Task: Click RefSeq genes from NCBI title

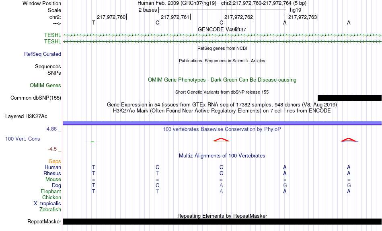Action: 222,48
